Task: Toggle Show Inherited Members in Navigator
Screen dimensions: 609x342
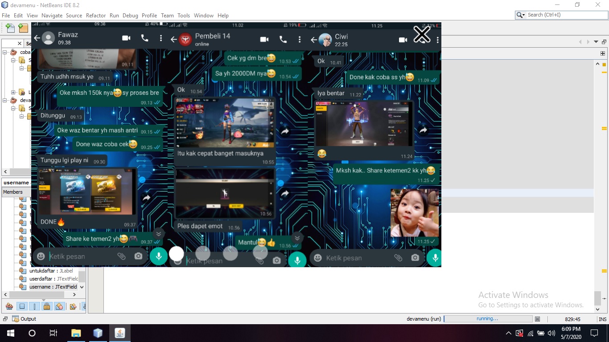Action: 9,306
